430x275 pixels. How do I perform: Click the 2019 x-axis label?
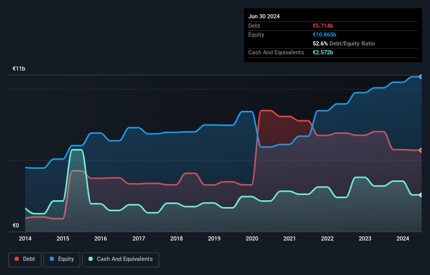click(x=214, y=238)
